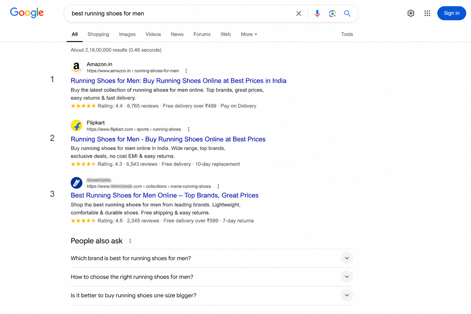Screen dimensions: 471x314
Task: Open the Google apps grid
Action: [427, 13]
